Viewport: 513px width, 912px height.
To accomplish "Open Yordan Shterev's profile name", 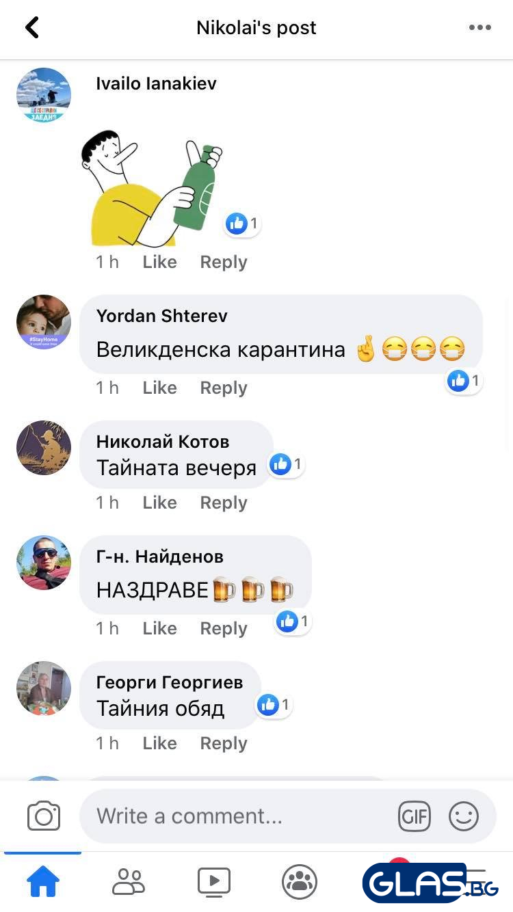I will pyautogui.click(x=161, y=316).
